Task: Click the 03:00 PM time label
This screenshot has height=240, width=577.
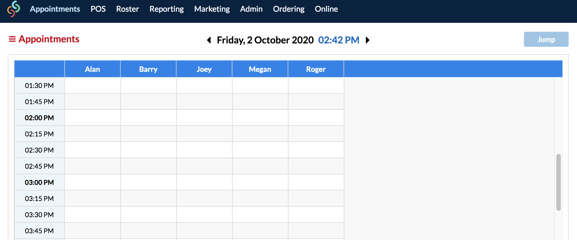Action: coord(39,182)
